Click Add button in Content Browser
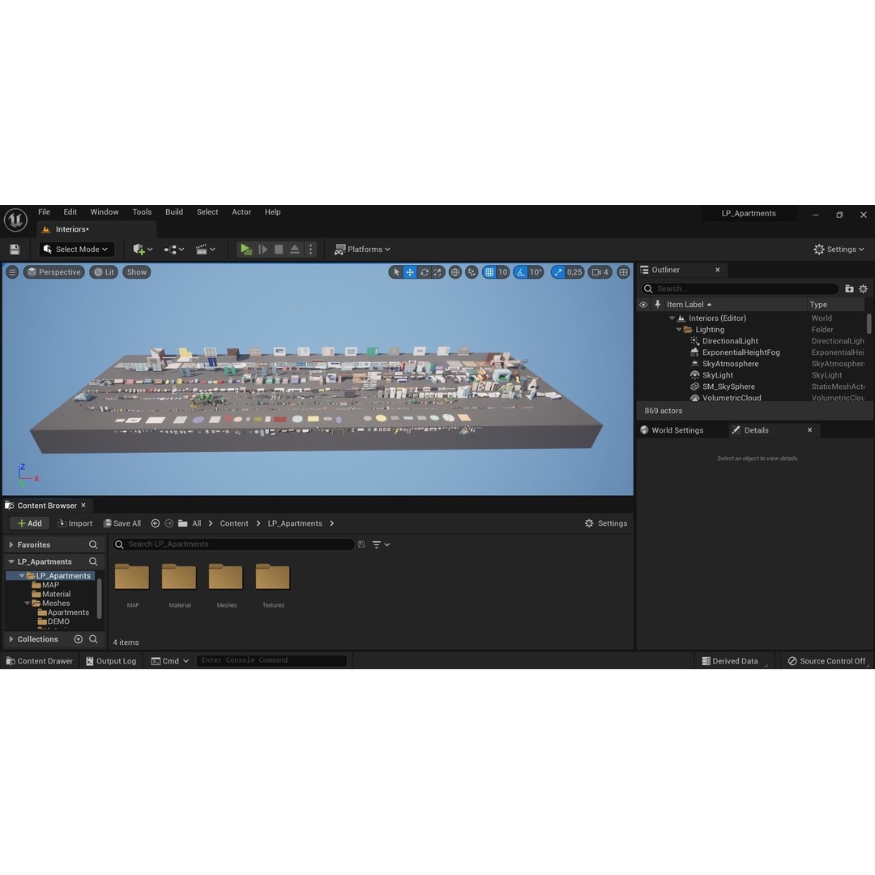 tap(30, 523)
